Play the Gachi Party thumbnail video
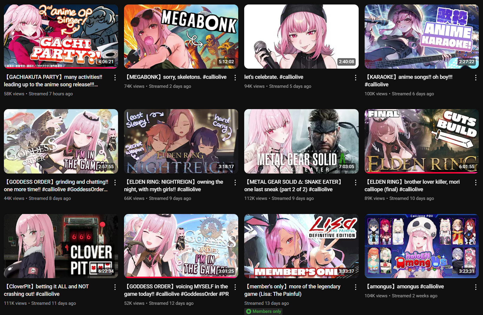This screenshot has width=483, height=315. click(x=61, y=37)
